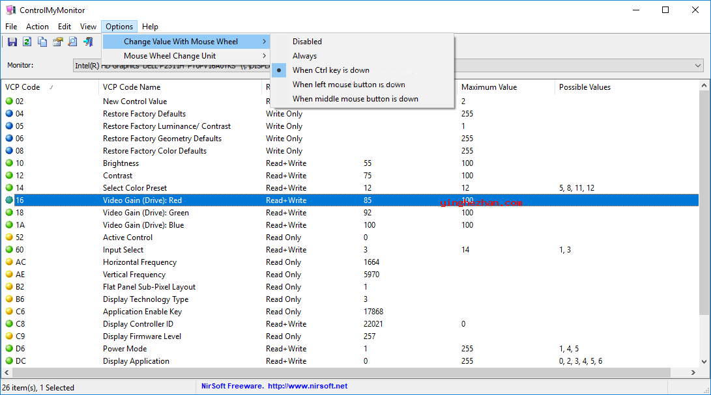
Task: Expand Mouse Wheel Change Unit submenu
Action: [x=186, y=56]
